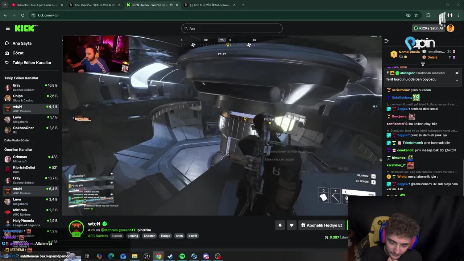The width and height of the screenshot is (464, 261).
Task: Open GokhanOner IRL channel
Action: [x=31, y=130]
